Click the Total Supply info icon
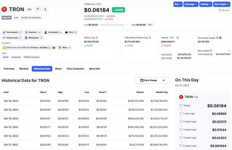Screen dimensions: 232x150 click(211, 54)
